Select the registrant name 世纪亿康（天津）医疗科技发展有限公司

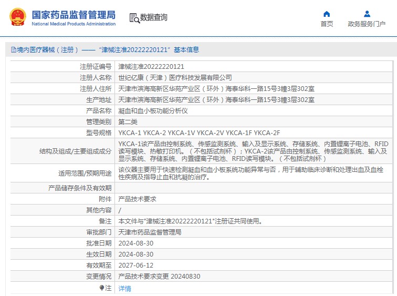tap(175, 78)
